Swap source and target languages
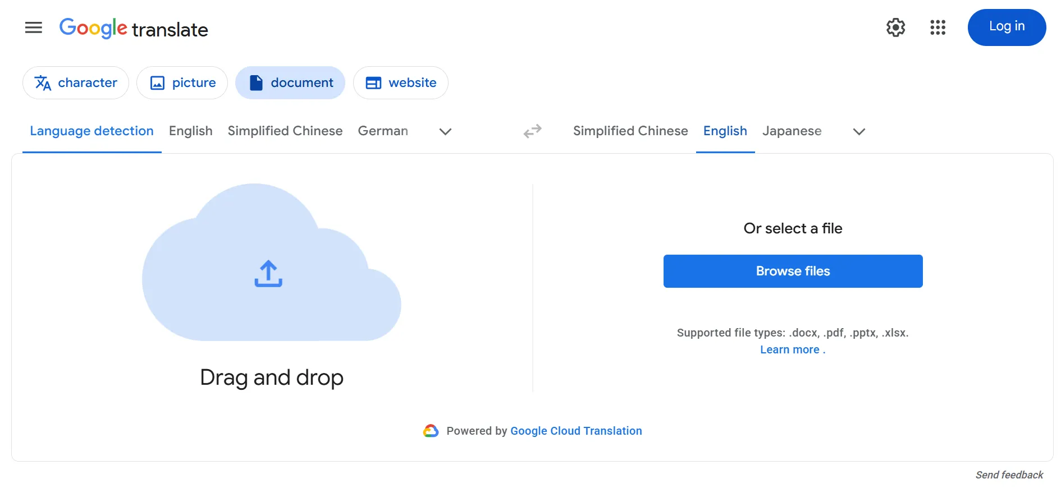Viewport: 1061px width, 488px height. pos(532,131)
